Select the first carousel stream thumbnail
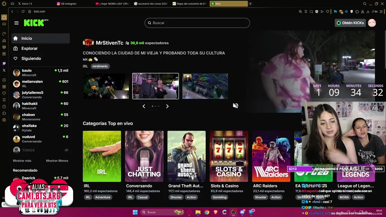 point(106,86)
